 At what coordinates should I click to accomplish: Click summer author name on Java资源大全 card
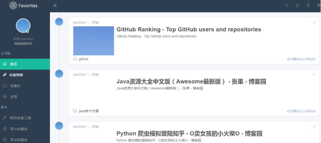coord(80,75)
